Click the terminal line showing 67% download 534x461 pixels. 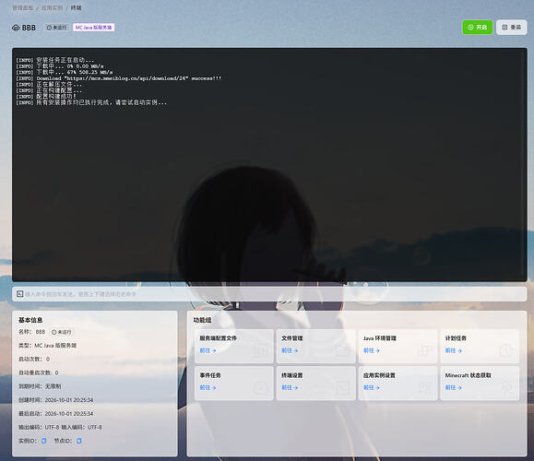[x=64, y=72]
